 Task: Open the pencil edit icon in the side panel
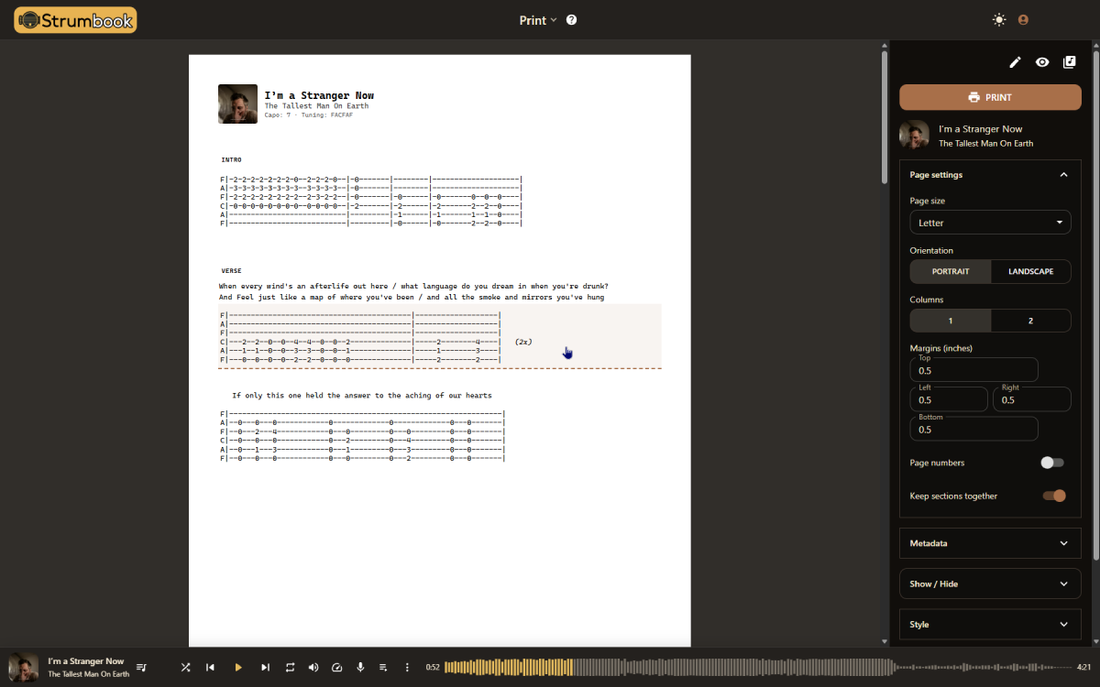coord(1015,62)
